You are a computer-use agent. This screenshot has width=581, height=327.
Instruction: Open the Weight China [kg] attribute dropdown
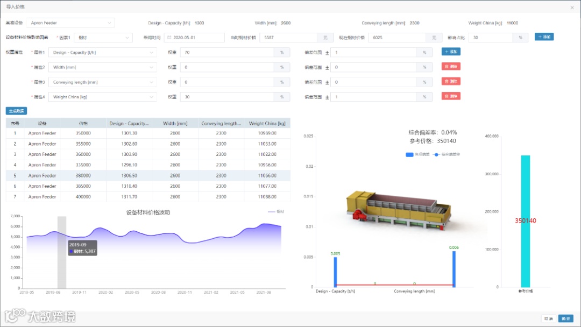[103, 97]
